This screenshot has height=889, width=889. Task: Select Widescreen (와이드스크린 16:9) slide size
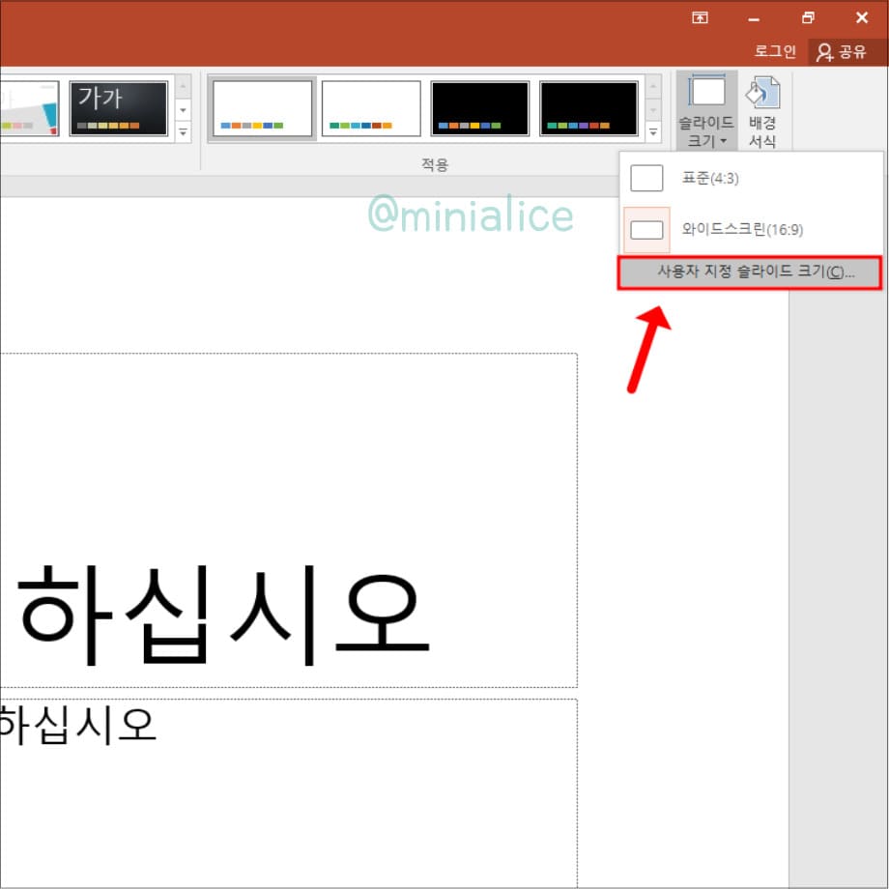point(741,230)
